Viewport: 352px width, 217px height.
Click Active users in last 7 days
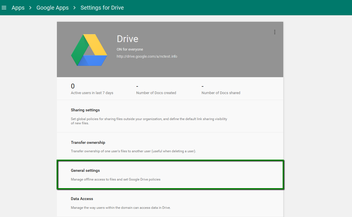[x=92, y=93]
